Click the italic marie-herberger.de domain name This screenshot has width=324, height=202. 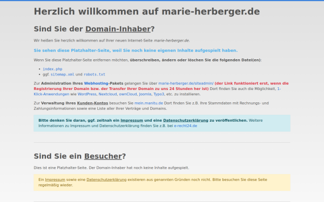click(x=172, y=40)
